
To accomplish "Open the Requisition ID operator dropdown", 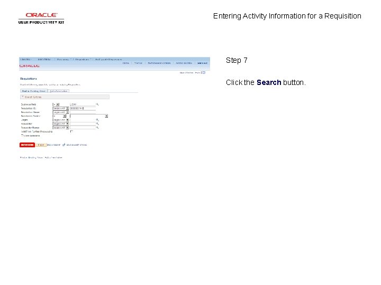I will point(61,108).
